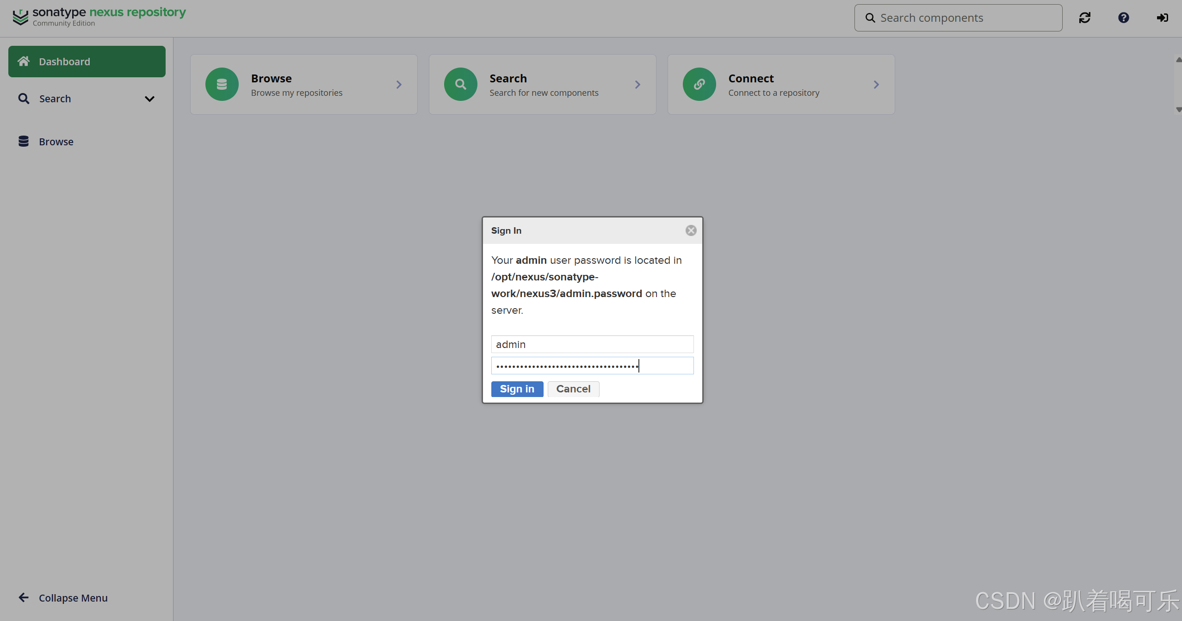
Task: Click the sign-in arrow icon in header
Action: point(1163,18)
